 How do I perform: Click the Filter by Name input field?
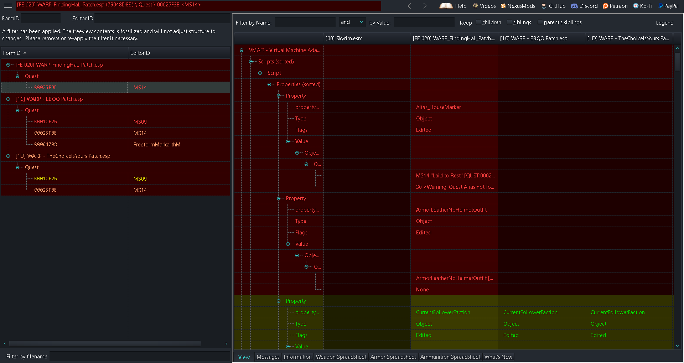coord(305,22)
